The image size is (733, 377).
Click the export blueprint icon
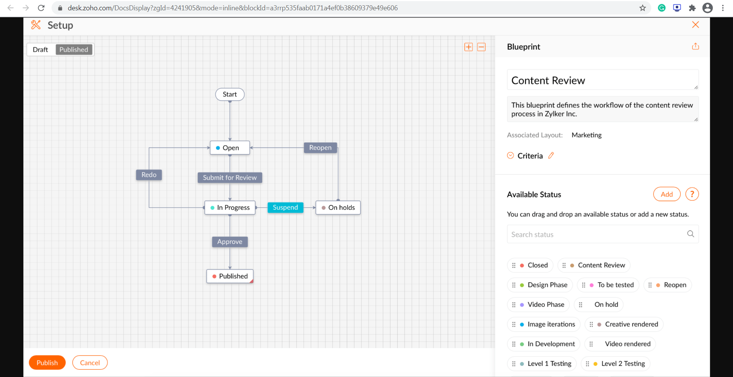[695, 46]
